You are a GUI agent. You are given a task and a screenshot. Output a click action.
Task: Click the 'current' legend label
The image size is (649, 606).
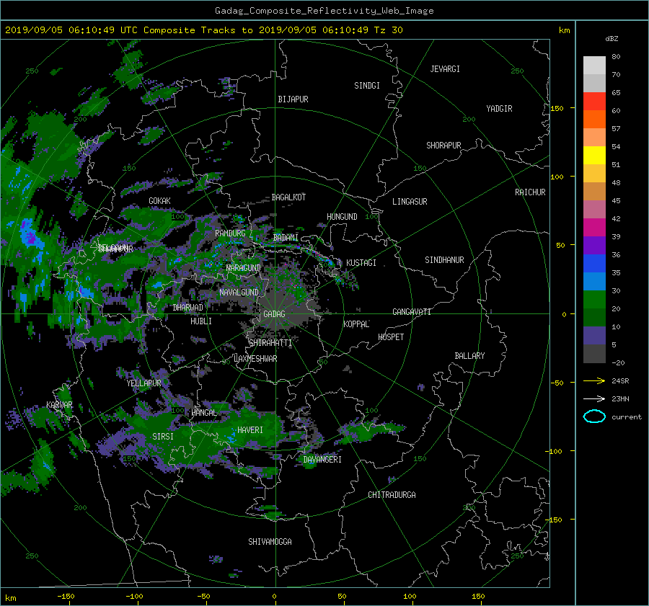click(626, 417)
